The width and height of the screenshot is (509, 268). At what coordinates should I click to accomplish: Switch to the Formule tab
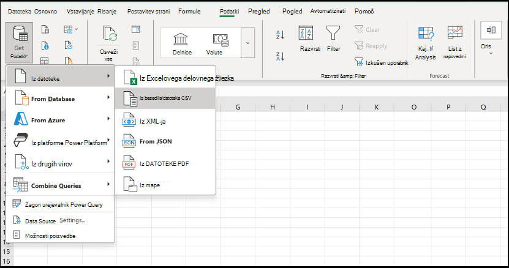click(x=189, y=12)
